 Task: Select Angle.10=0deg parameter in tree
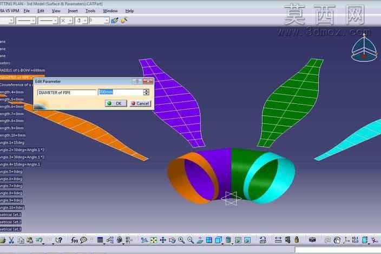pyautogui.click(x=12, y=207)
